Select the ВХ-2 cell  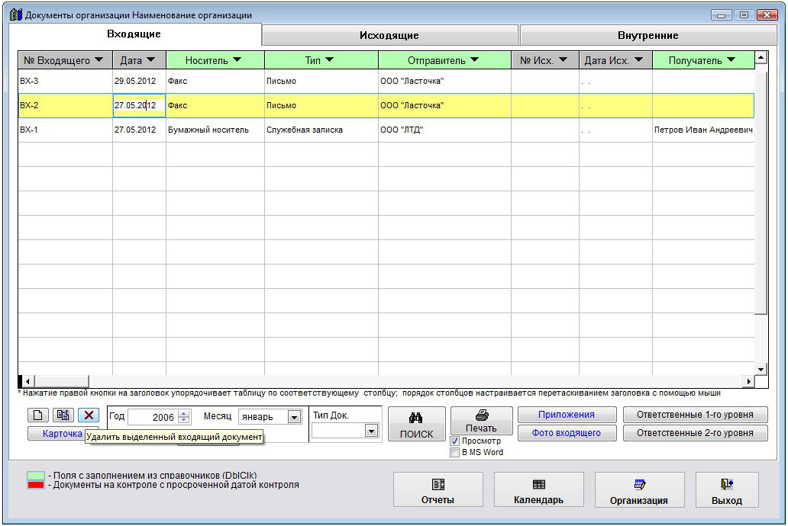coord(66,105)
